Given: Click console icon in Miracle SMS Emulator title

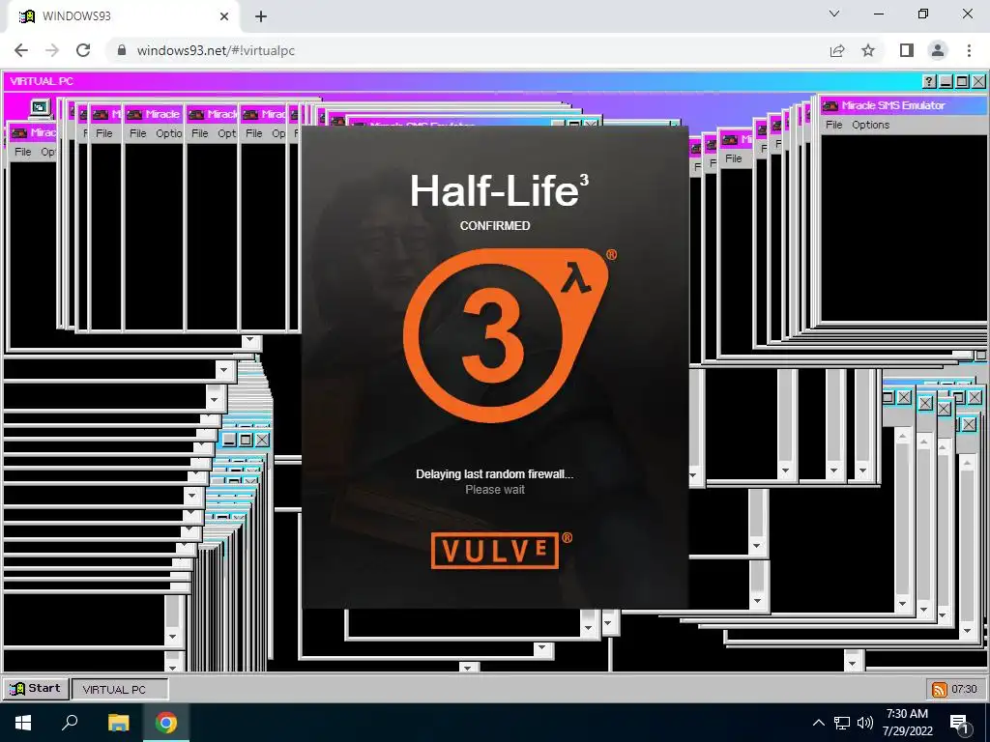Looking at the screenshot, I should [x=830, y=106].
